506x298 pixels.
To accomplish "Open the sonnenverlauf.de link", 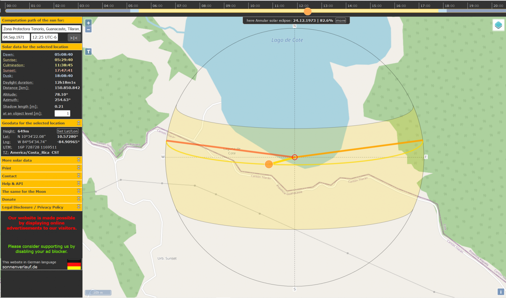I will (20, 267).
